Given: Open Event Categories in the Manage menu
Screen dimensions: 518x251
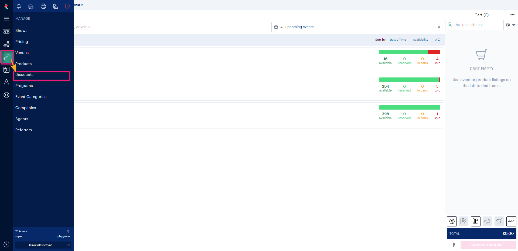Looking at the screenshot, I should [31, 97].
